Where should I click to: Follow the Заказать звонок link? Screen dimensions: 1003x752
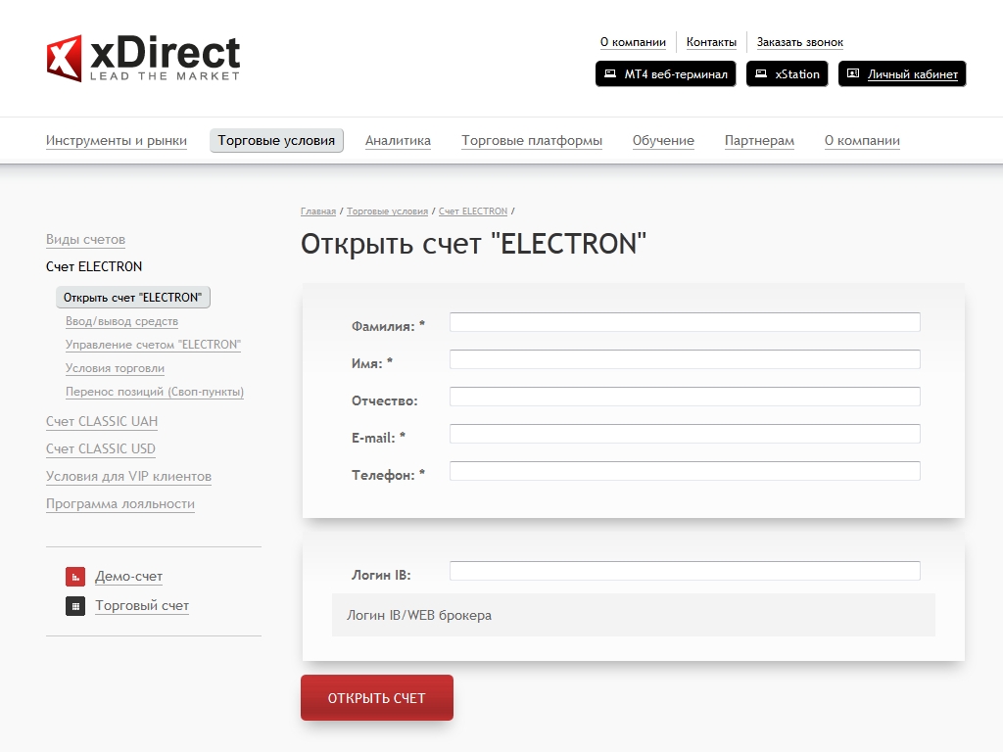[x=799, y=42]
